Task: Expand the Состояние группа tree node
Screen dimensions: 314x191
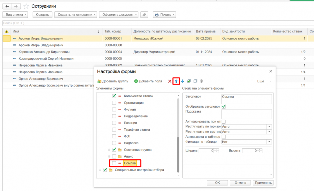Action: click(x=109, y=150)
